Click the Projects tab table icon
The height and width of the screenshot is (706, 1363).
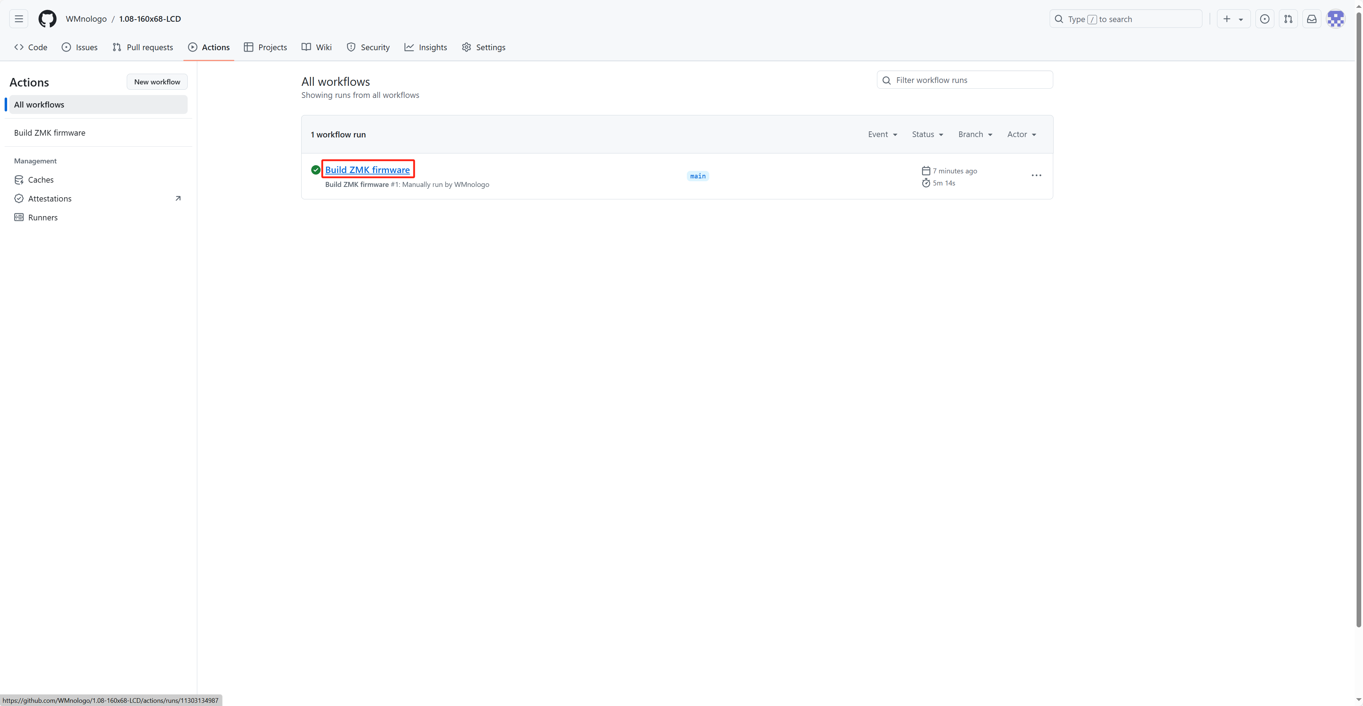pos(249,47)
